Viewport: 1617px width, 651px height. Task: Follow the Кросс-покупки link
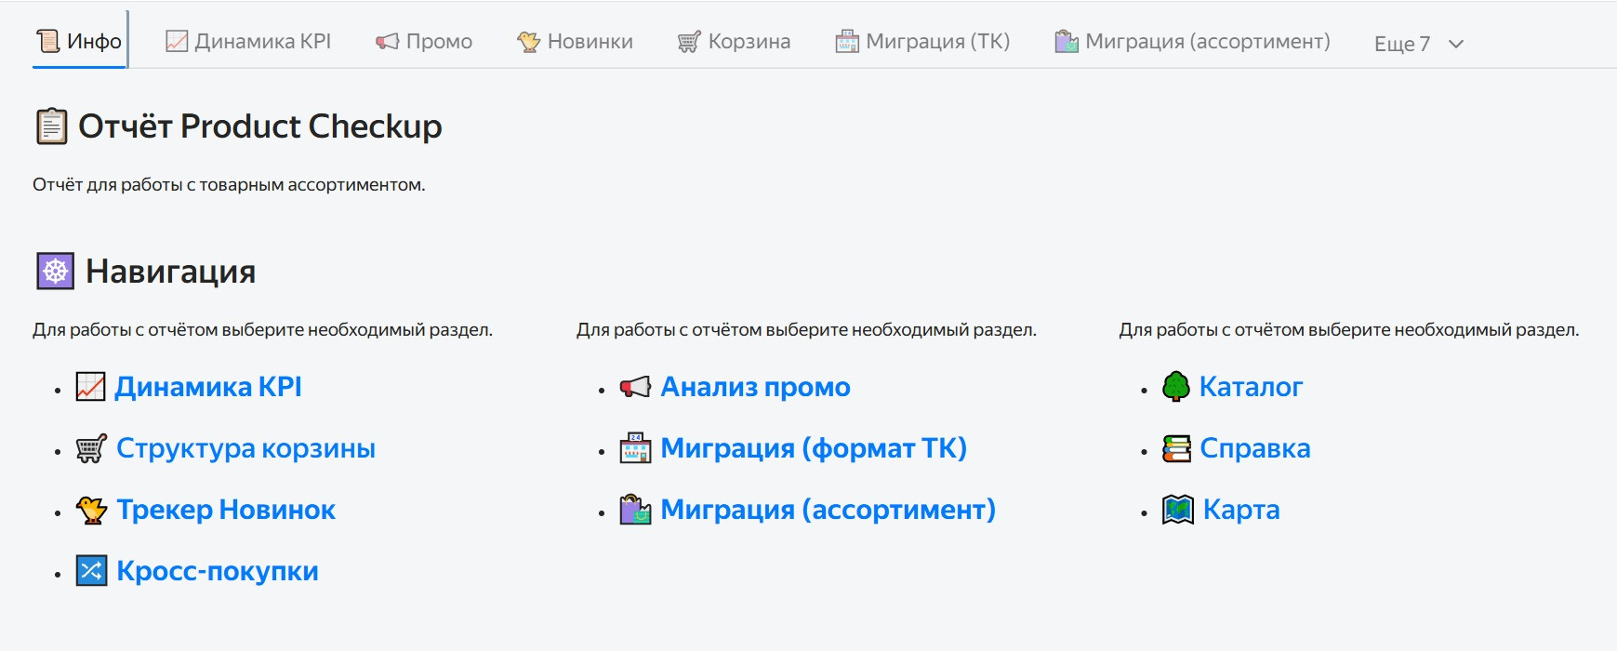tap(218, 571)
